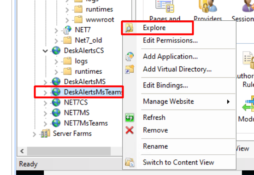Open the Pages and Controls feature icon
Screen dimensions: 254x175
(165, 6)
